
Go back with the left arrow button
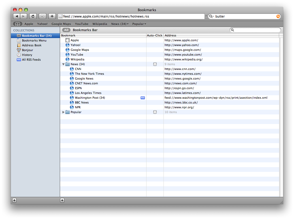click(x=17, y=16)
